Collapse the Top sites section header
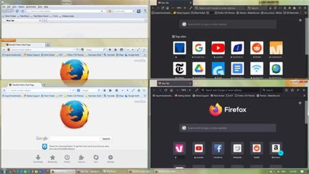309x174 pixels. 179,37
